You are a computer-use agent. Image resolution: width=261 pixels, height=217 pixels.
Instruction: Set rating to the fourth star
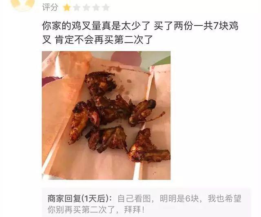pos(96,8)
